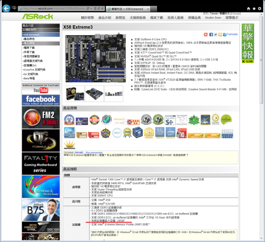Image resolution: width=265 pixels, height=242 pixels.
Task: Close the X58 Extreme3 browser tab
Action: pos(148,9)
